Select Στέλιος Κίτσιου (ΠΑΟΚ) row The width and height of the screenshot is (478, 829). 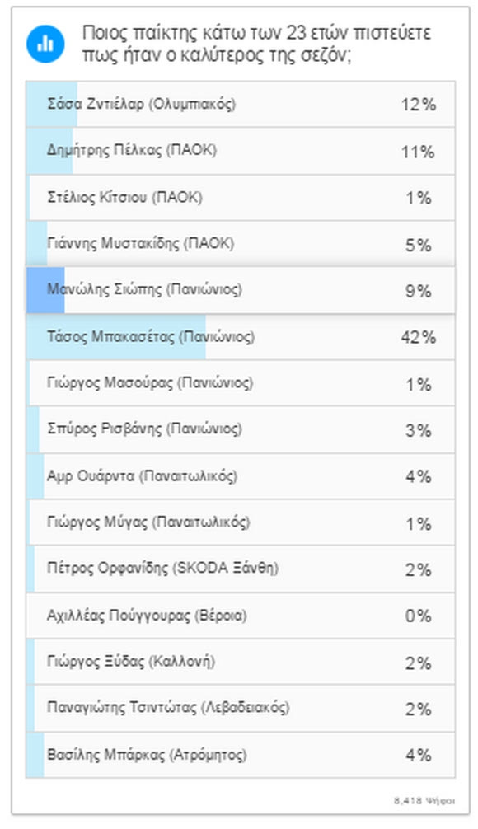coord(241,198)
